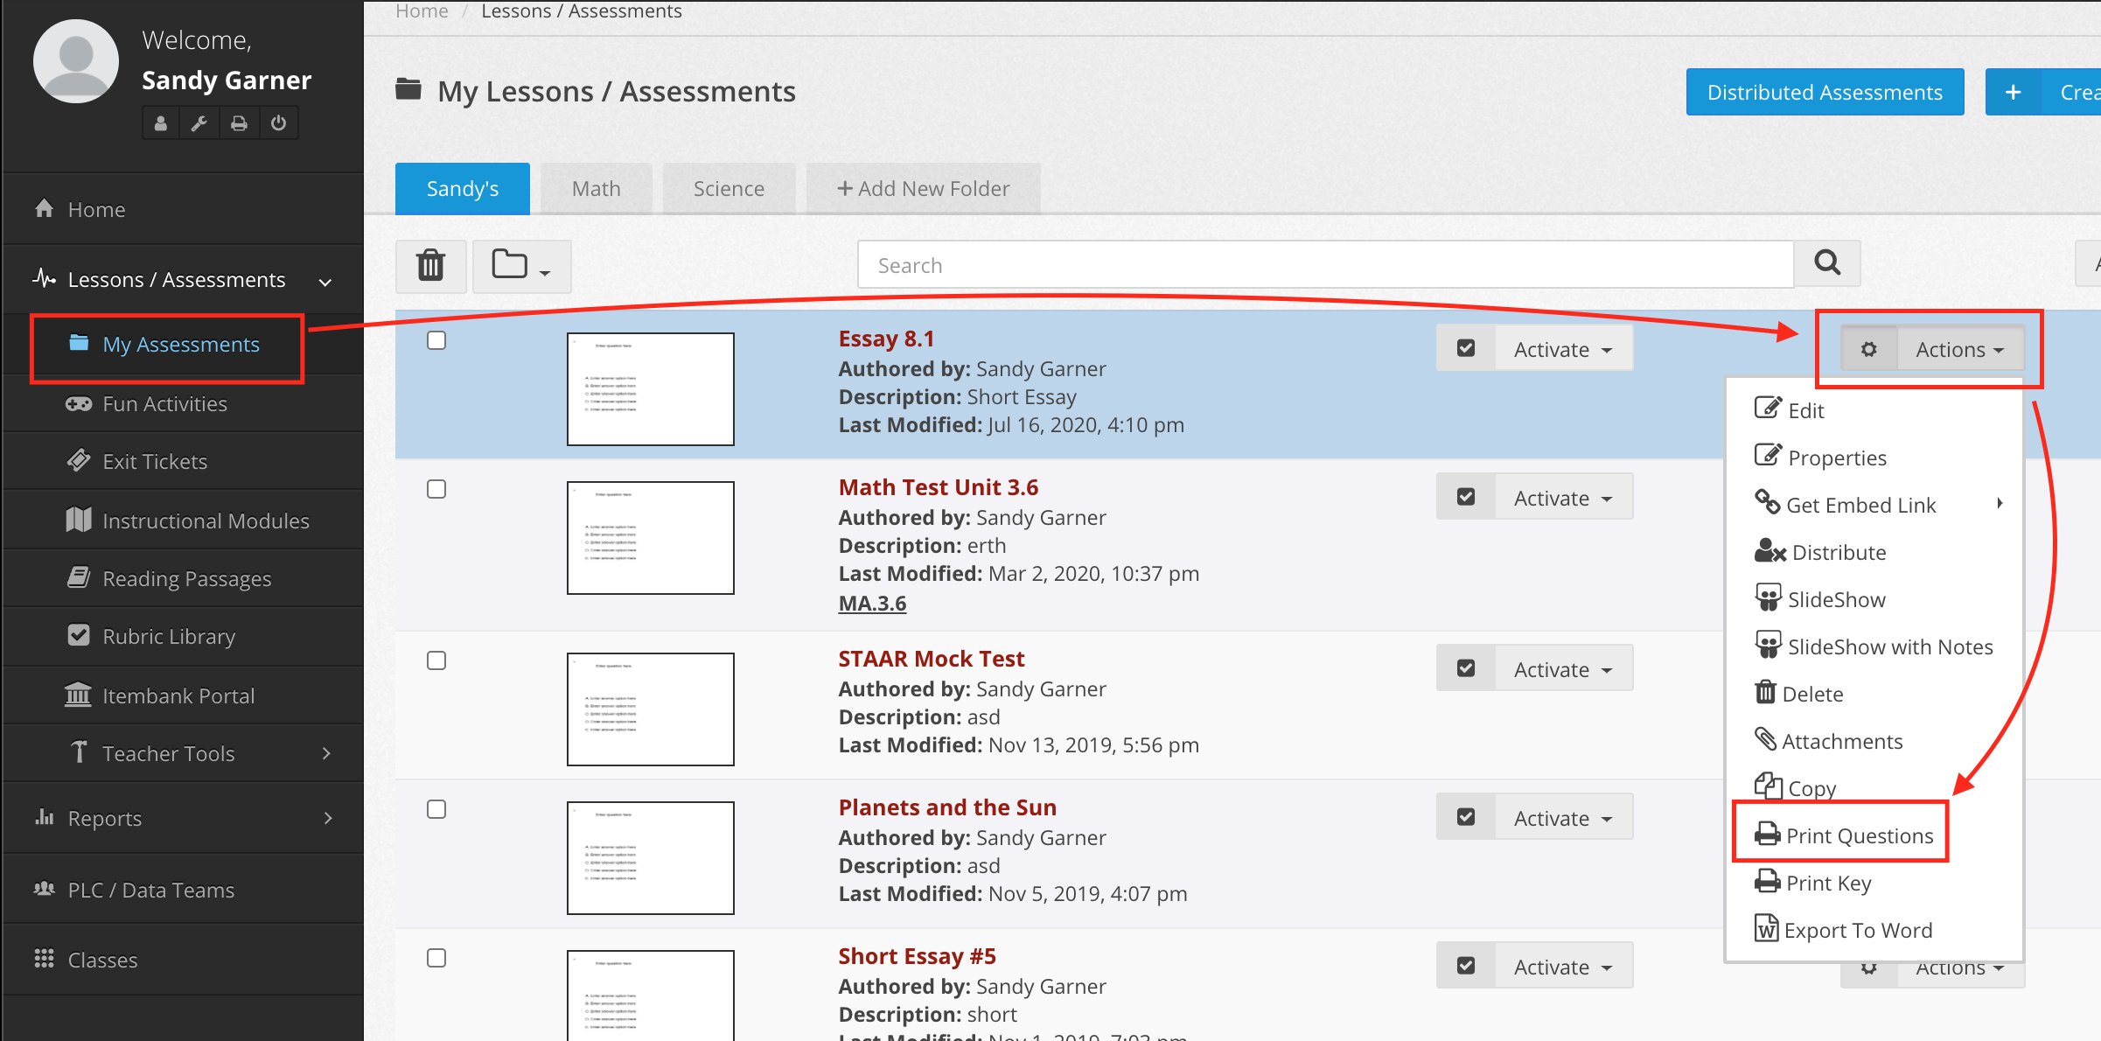Select the checkbox for STAAR Mock Test
Image resolution: width=2101 pixels, height=1041 pixels.
(436, 660)
